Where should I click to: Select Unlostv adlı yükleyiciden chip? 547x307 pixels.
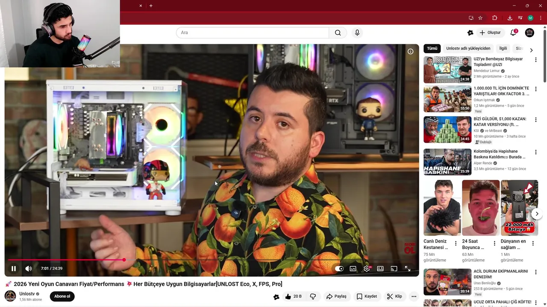468,49
